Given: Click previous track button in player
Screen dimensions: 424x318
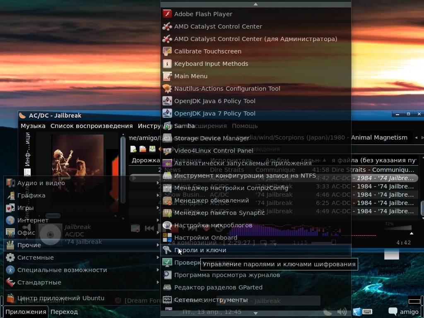Looking at the screenshot, I should [x=149, y=229].
